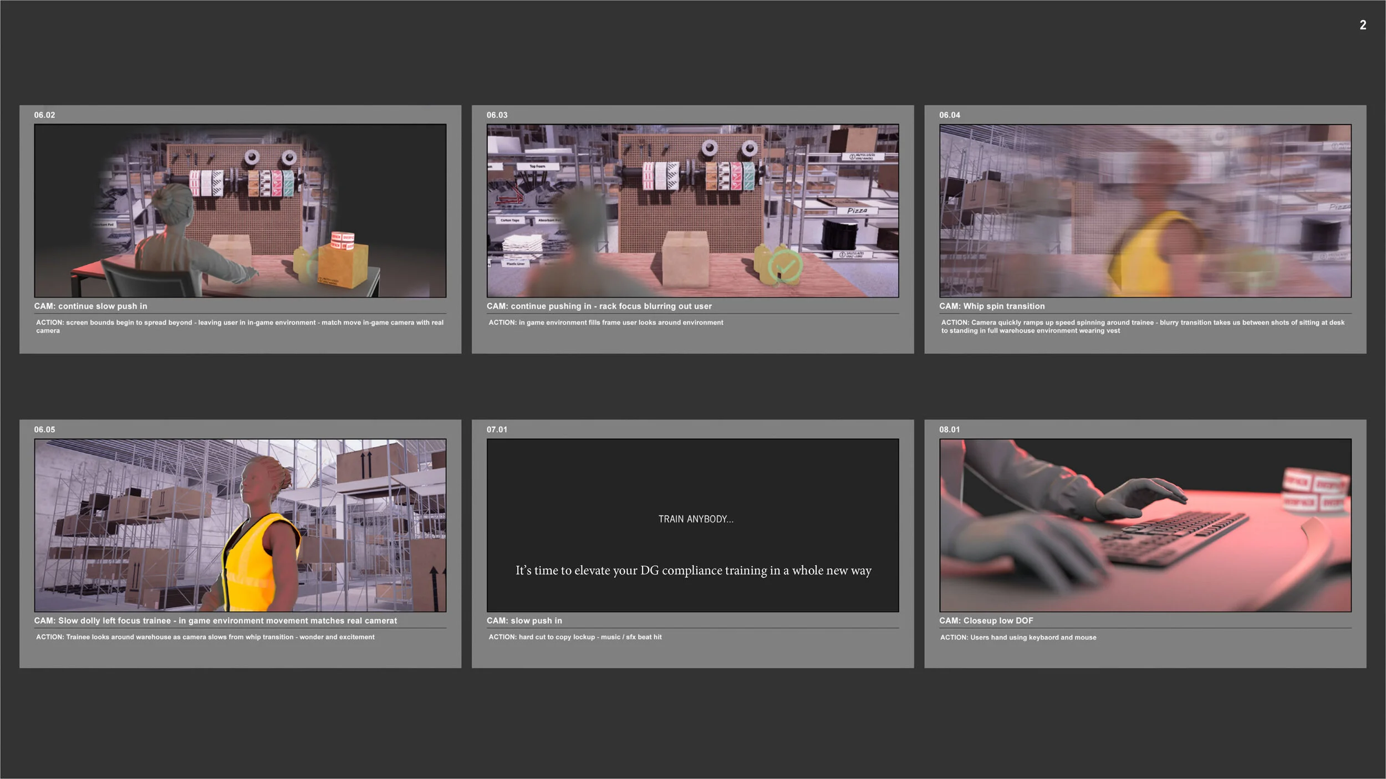
Task: Click 'CAM: slow push in' caption
Action: (524, 621)
